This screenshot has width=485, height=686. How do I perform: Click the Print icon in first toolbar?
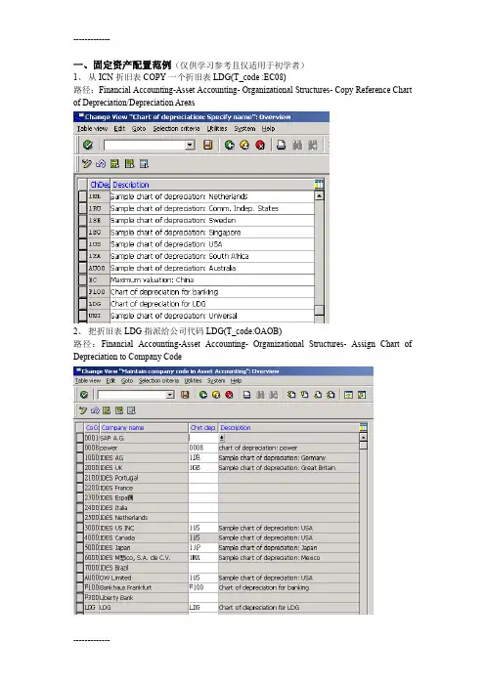click(x=281, y=145)
